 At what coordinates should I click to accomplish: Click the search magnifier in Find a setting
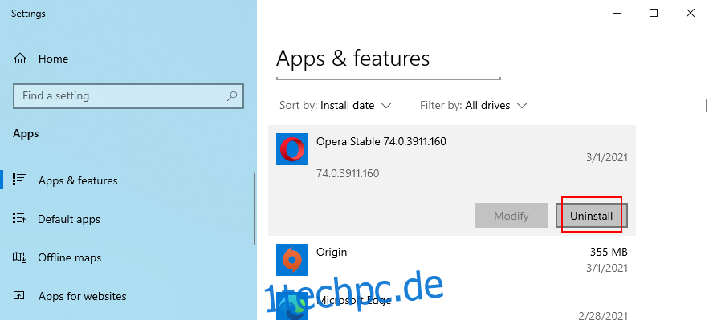point(231,95)
